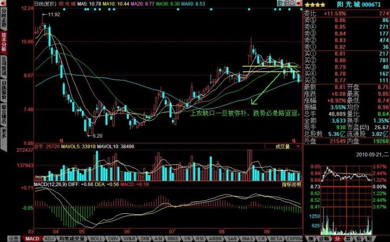Click the 买⑤ bid price 8.77 row
The height and width of the screenshot is (242, 390).
[346, 81]
